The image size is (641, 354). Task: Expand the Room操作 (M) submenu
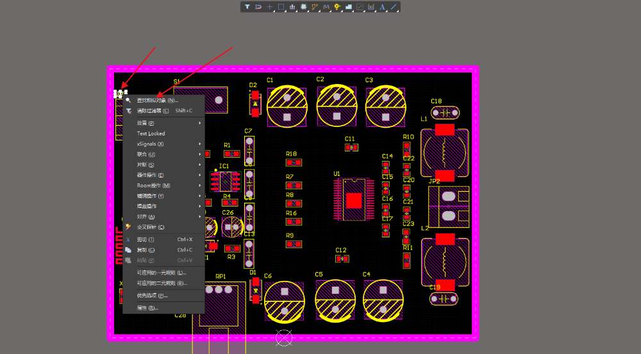tap(163, 185)
